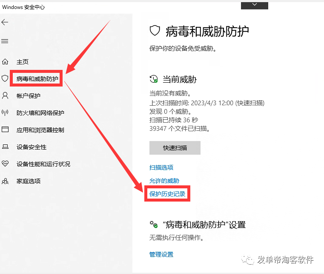
Task: Open the 允许的威胁 link
Action: click(x=164, y=181)
